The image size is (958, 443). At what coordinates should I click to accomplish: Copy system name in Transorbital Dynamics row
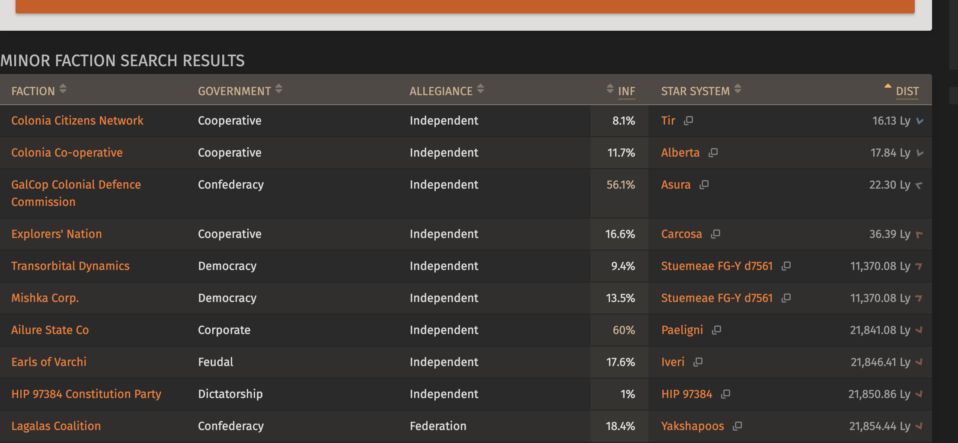tap(786, 266)
